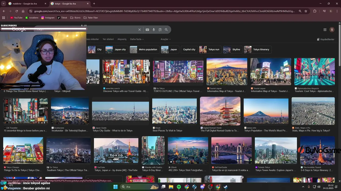Expand the Araçlar tools dropdown
This screenshot has height=191, width=341.
(165, 39)
